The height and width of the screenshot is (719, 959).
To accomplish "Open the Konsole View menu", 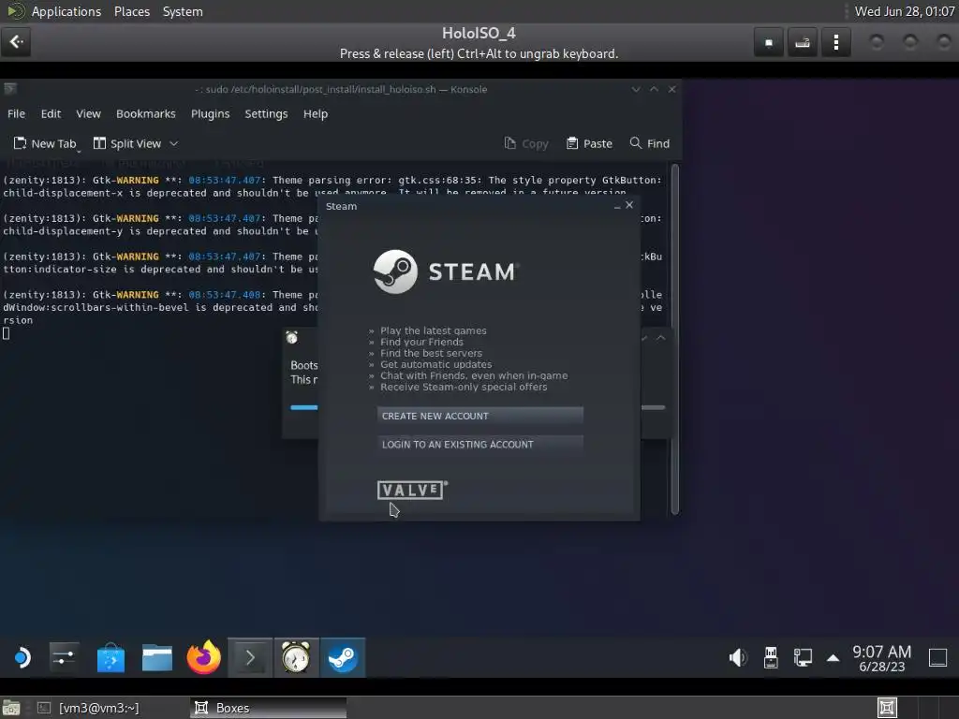I will [88, 113].
